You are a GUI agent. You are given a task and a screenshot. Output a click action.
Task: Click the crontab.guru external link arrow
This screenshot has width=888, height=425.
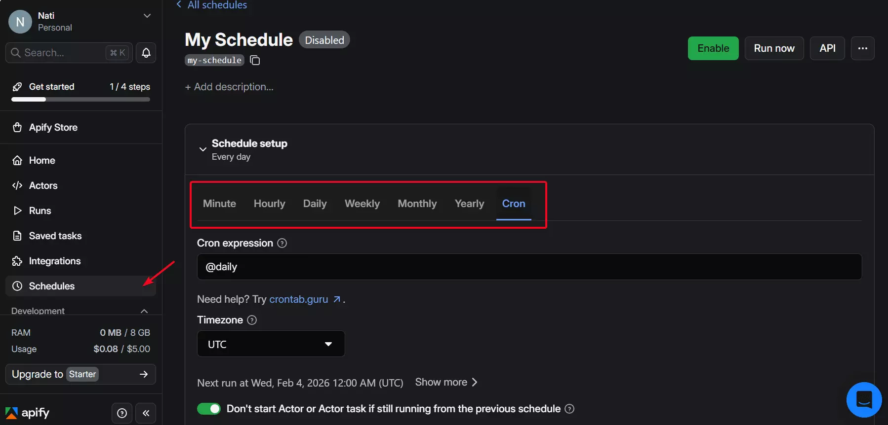[x=337, y=299]
